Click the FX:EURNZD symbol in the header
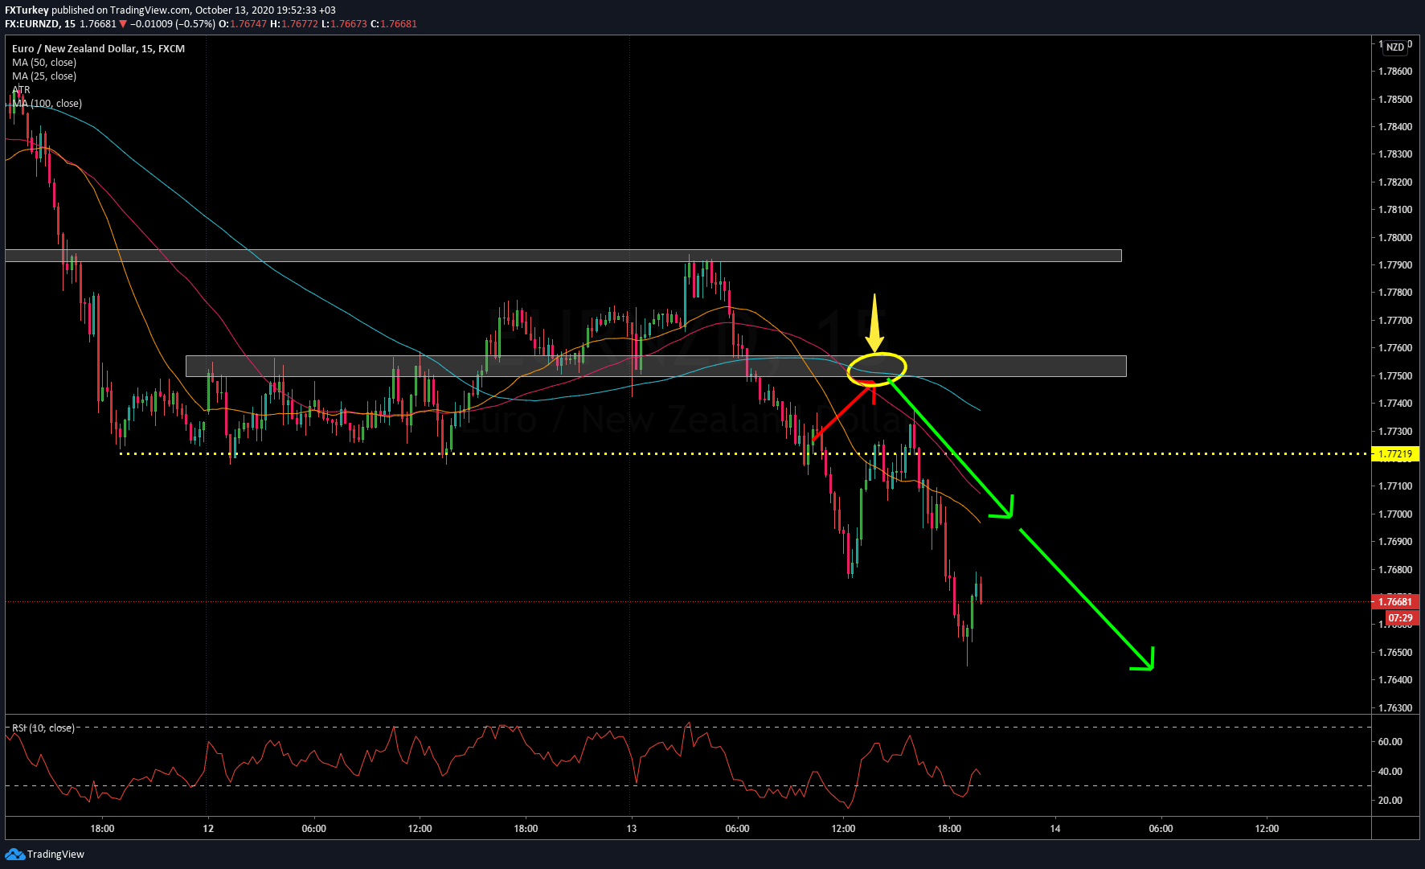Image resolution: width=1425 pixels, height=869 pixels. pos(32,24)
